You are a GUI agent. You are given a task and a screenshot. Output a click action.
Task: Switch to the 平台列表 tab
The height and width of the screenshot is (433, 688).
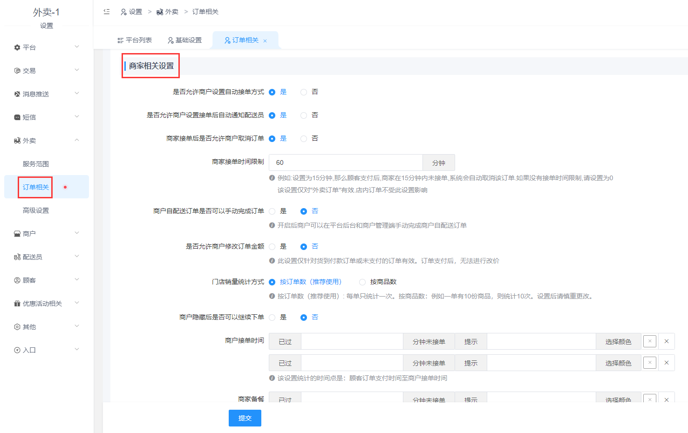[135, 40]
